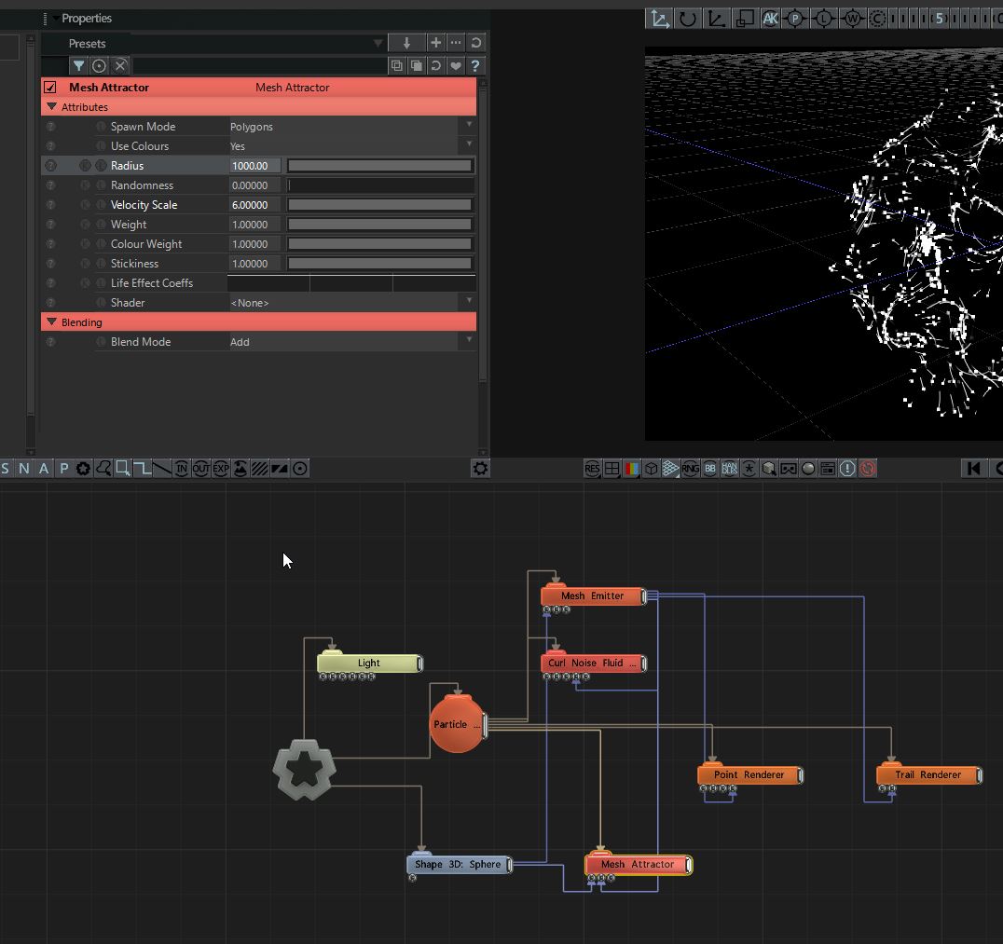Image resolution: width=1003 pixels, height=944 pixels.
Task: Click the root gear node toolbar icon
Action: coord(83,469)
